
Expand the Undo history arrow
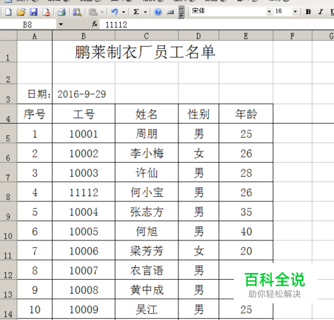click(x=124, y=12)
